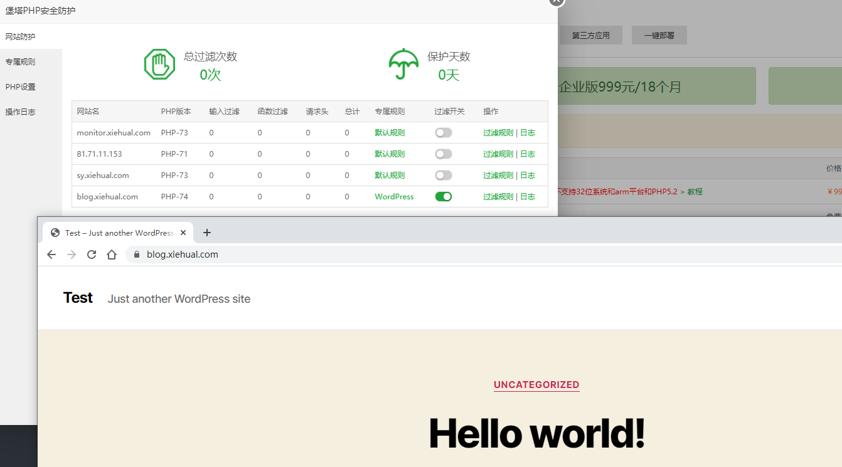The width and height of the screenshot is (842, 467).
Task: Open 日志 for monitor.xiehual.com
Action: point(528,133)
